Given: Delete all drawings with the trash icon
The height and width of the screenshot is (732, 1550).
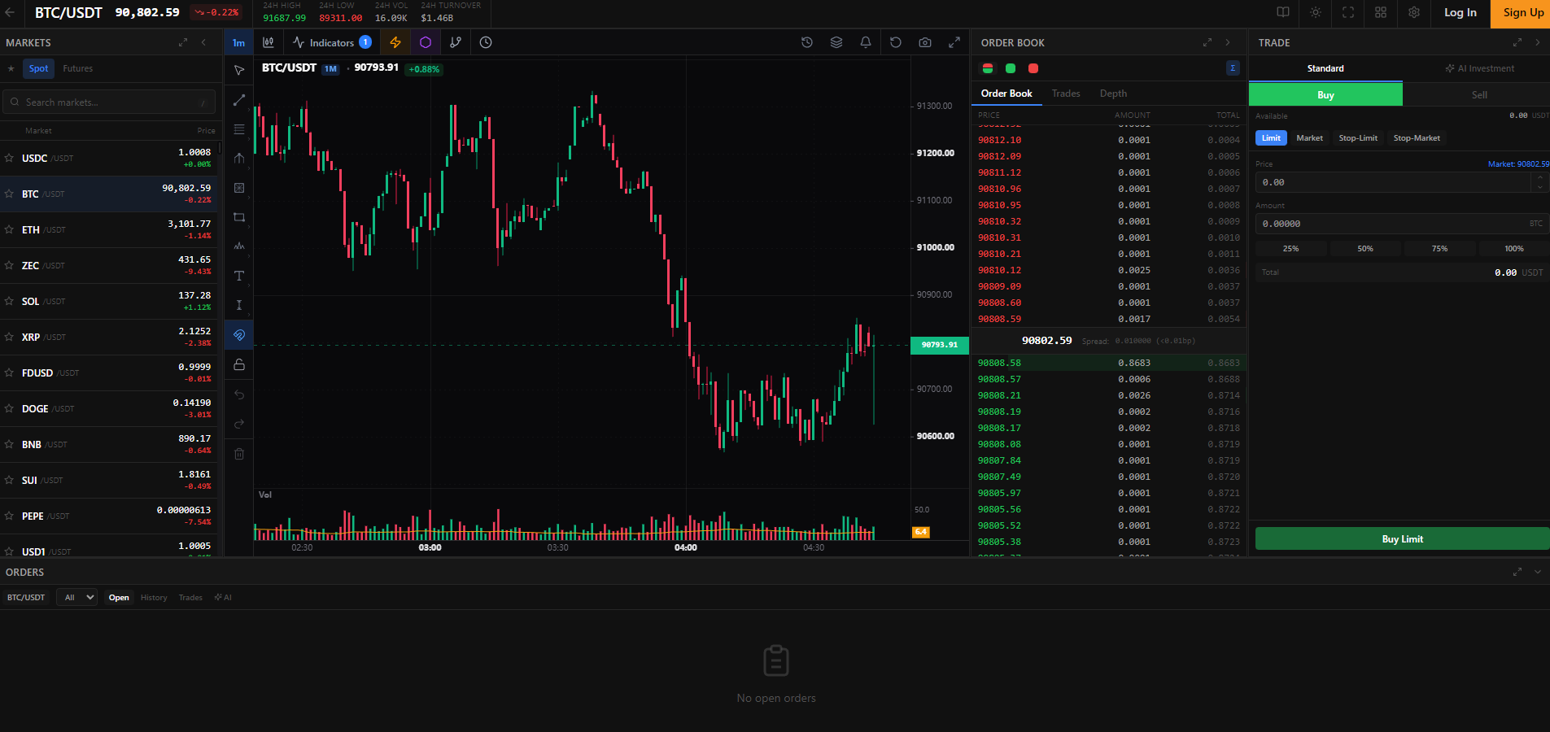Looking at the screenshot, I should [238, 453].
